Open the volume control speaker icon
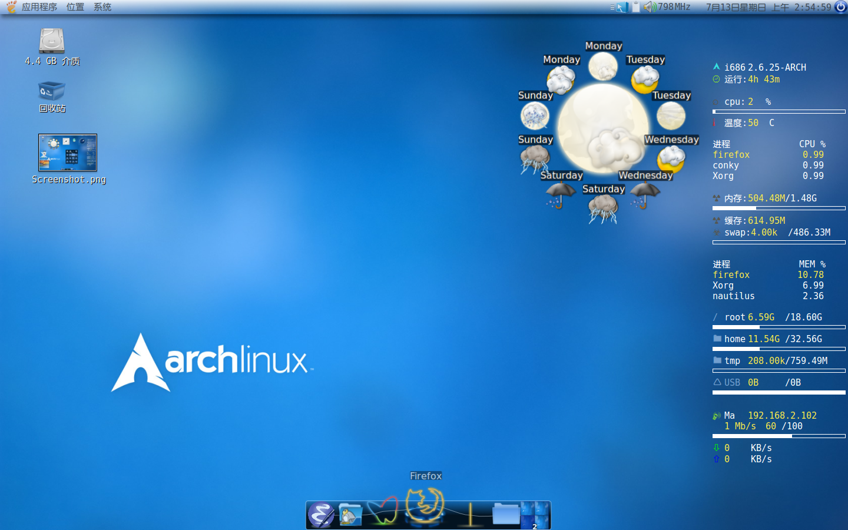Screen dimensions: 848x530 coord(649,7)
